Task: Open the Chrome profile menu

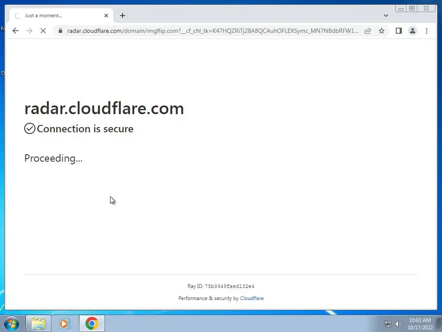Action: coord(412,31)
